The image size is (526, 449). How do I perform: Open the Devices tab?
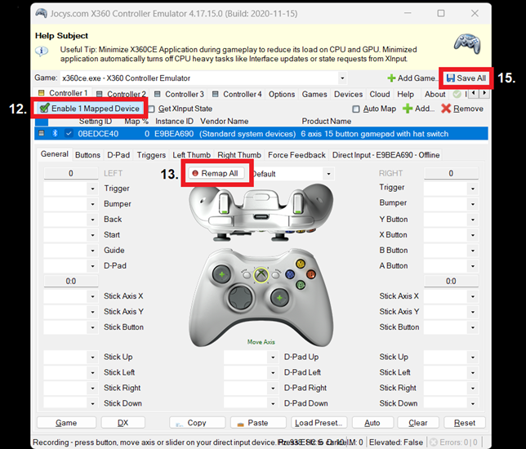348,94
